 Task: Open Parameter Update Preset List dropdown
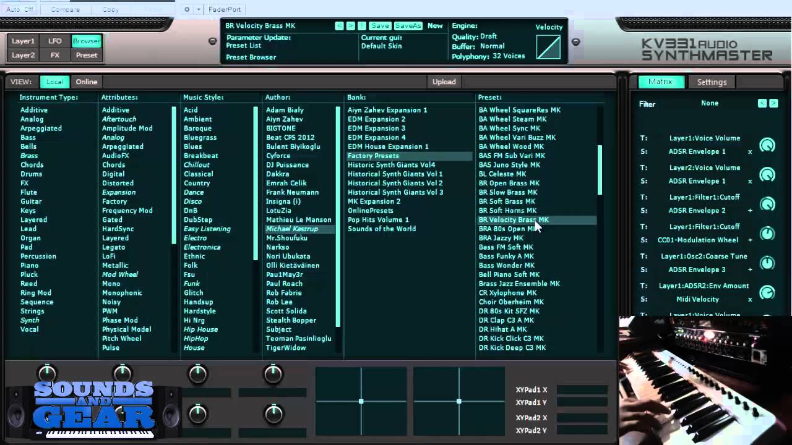244,46
